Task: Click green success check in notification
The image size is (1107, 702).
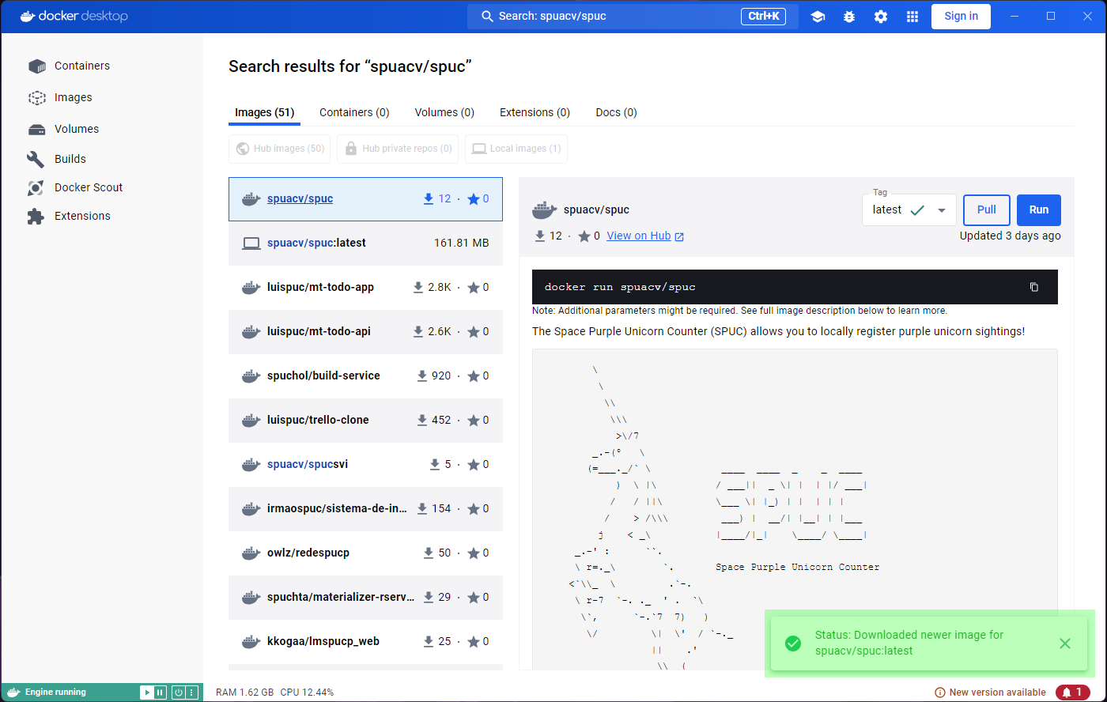Action: click(x=793, y=643)
